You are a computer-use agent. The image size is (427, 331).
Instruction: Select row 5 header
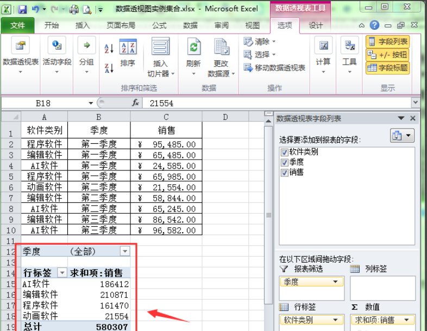click(x=11, y=176)
